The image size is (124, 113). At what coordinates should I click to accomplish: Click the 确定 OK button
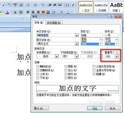95,108
